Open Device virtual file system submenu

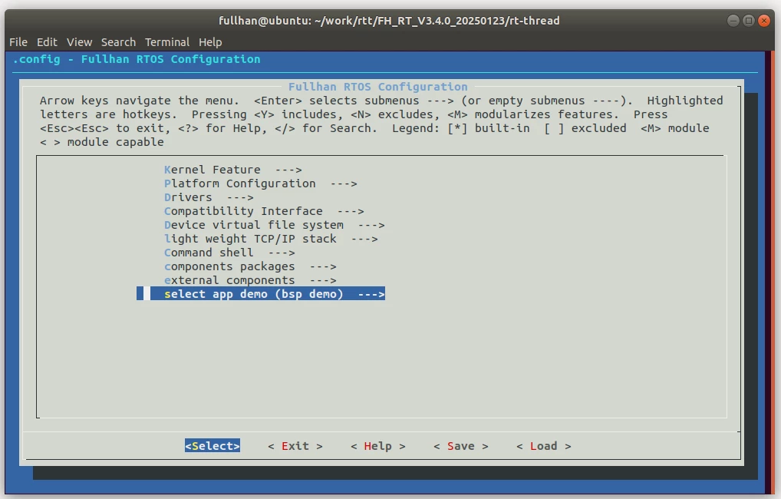point(275,226)
